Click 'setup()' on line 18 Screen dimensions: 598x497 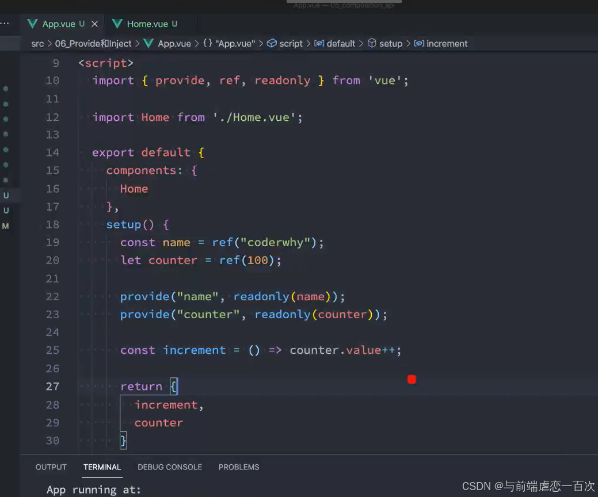pos(130,224)
